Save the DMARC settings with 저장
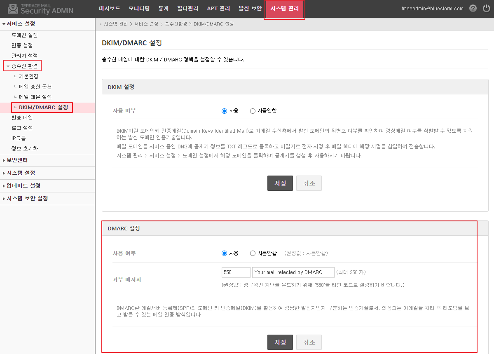The image size is (494, 354). [280, 342]
